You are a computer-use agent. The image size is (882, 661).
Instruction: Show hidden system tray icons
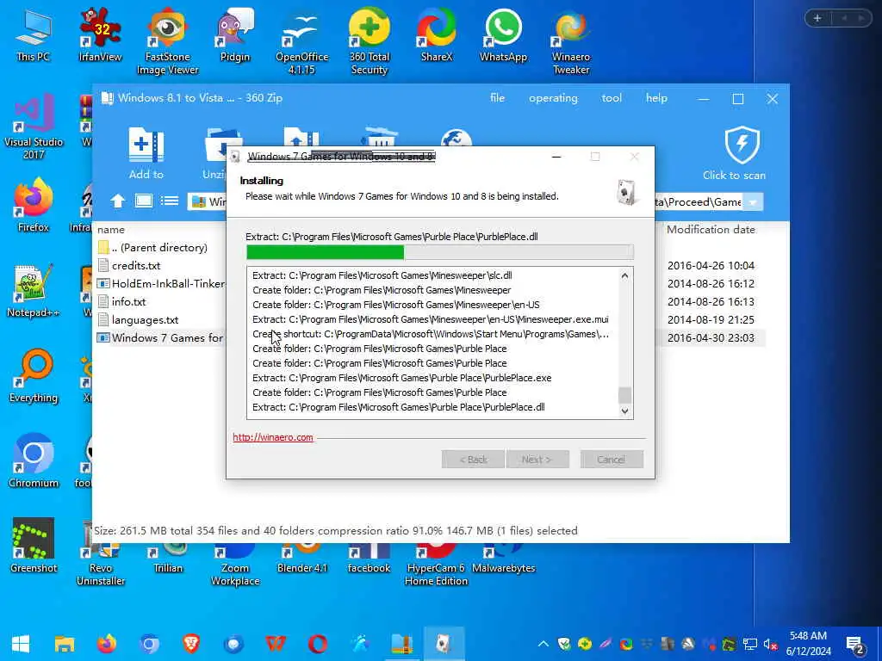coord(543,644)
